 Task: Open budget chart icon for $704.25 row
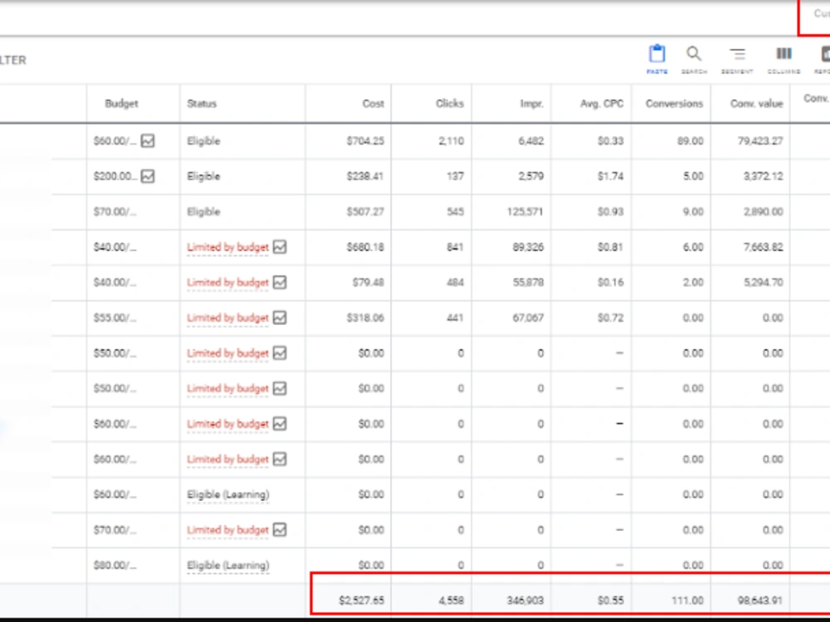click(148, 141)
